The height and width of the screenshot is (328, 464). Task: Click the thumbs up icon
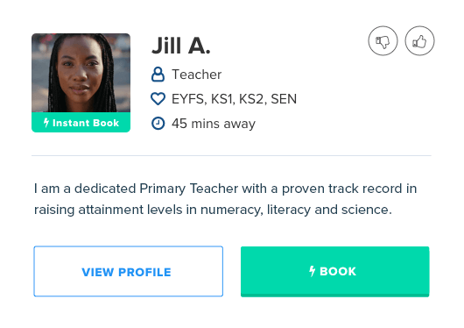(419, 41)
